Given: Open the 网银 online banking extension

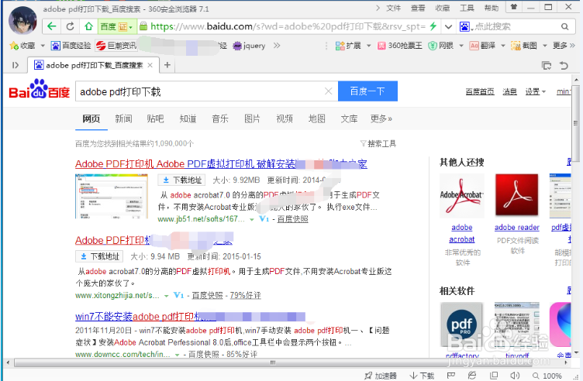Looking at the screenshot, I should tap(441, 46).
